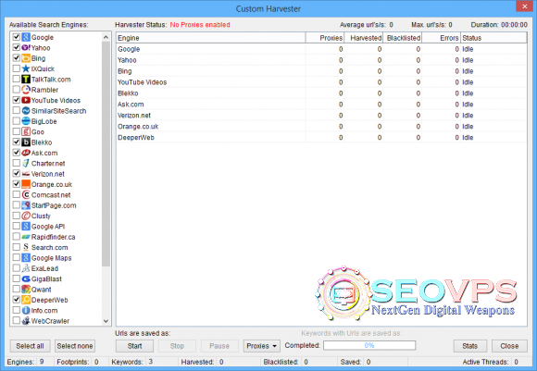Click the engine list scrollbar thumb

click(106, 154)
